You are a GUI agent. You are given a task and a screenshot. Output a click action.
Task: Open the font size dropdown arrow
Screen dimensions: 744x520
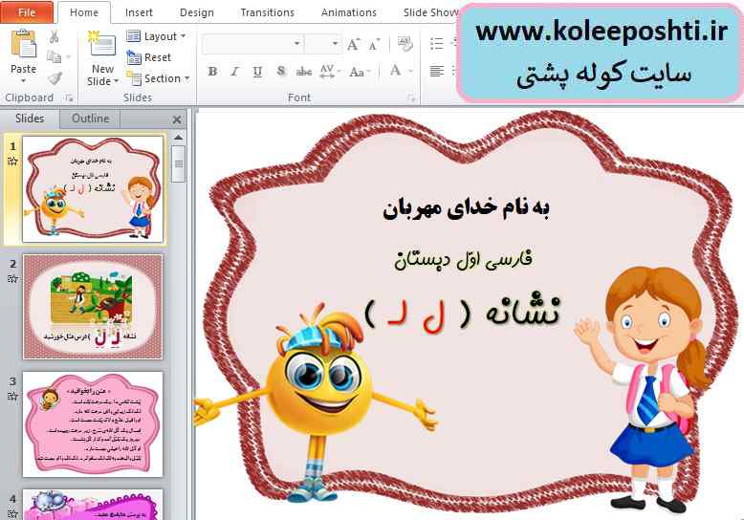(335, 44)
